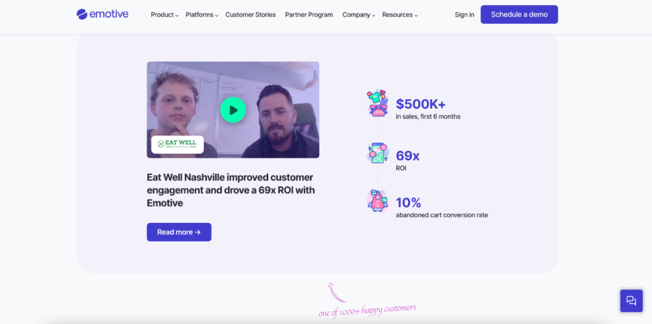Click the Read more button

(179, 232)
